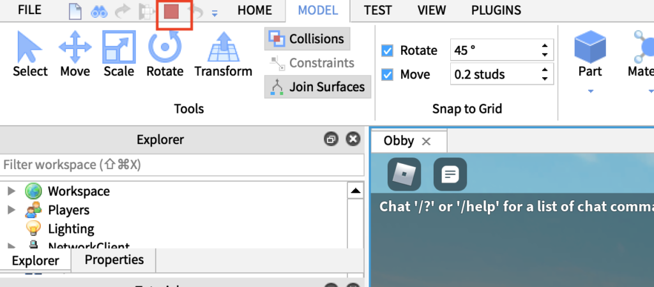Screen dimensions: 654x287
Task: Switch to the Properties bottom tab
Action: point(114,260)
